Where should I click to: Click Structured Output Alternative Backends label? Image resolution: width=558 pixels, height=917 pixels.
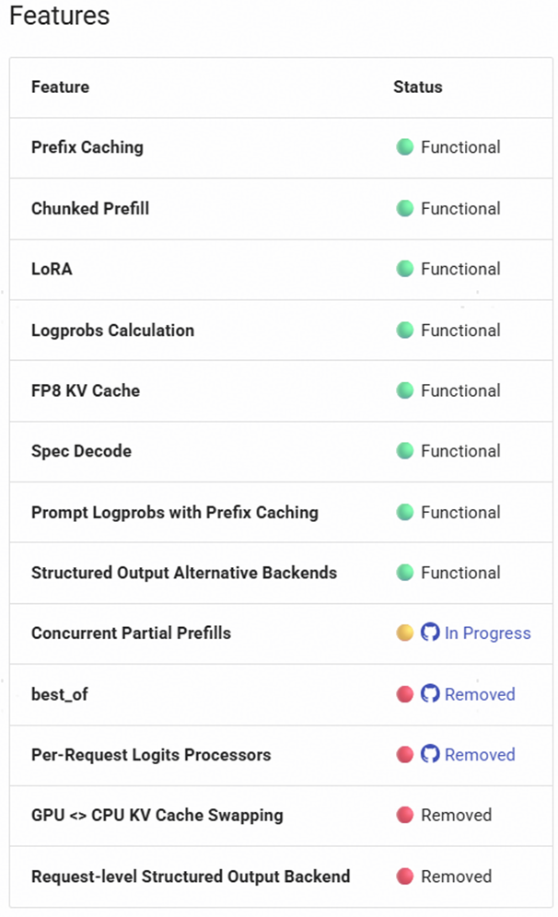coord(184,573)
